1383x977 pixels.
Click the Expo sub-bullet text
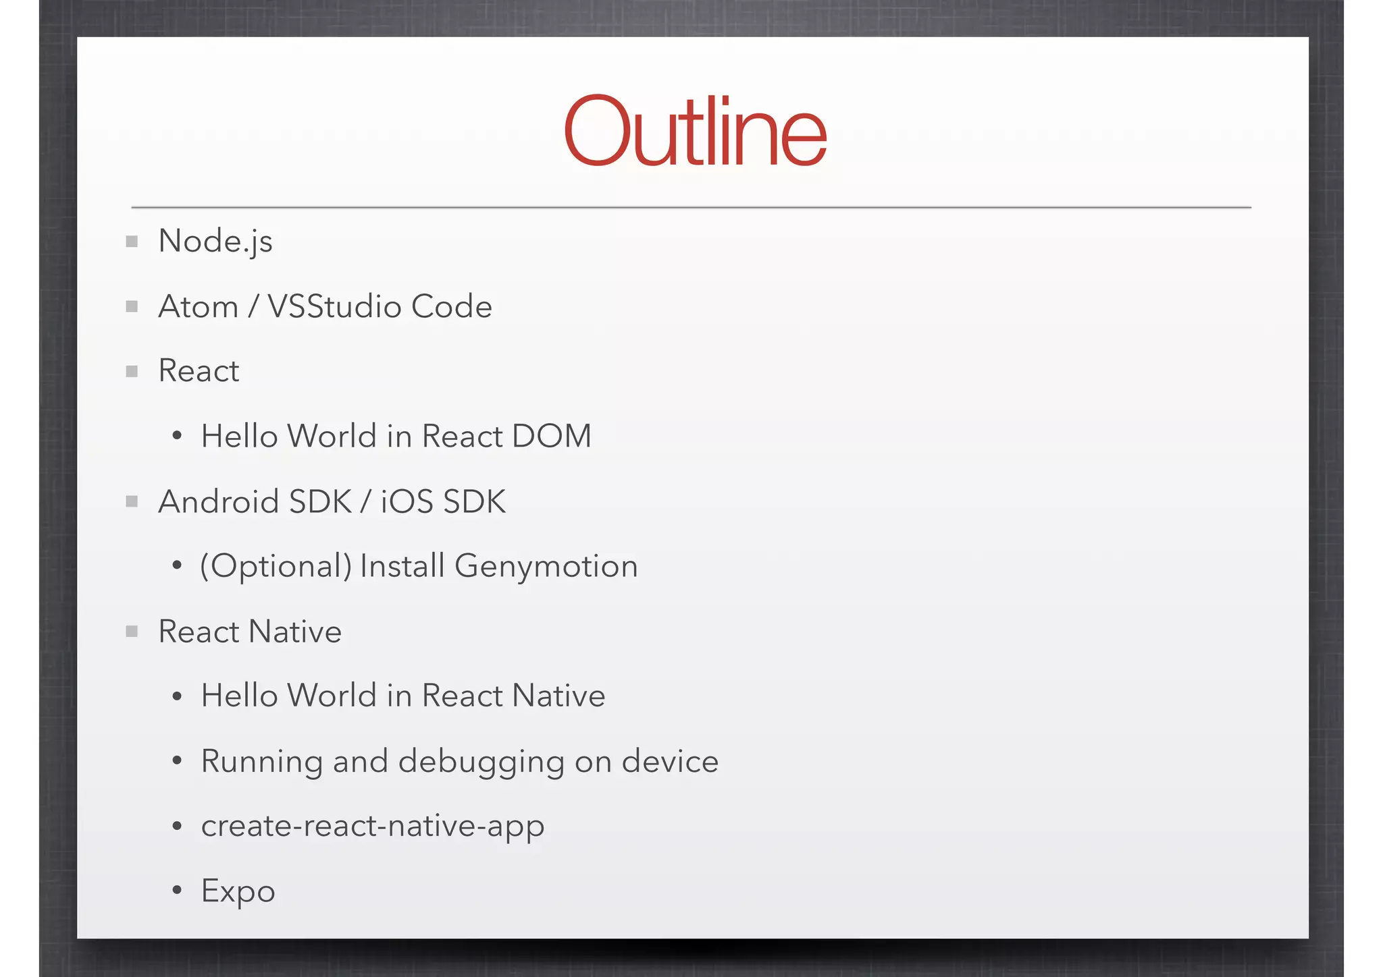pos(238,891)
